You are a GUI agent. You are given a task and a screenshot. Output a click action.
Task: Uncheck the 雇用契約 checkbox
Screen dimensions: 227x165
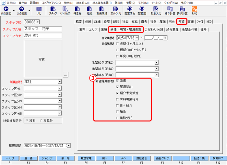click(117, 87)
